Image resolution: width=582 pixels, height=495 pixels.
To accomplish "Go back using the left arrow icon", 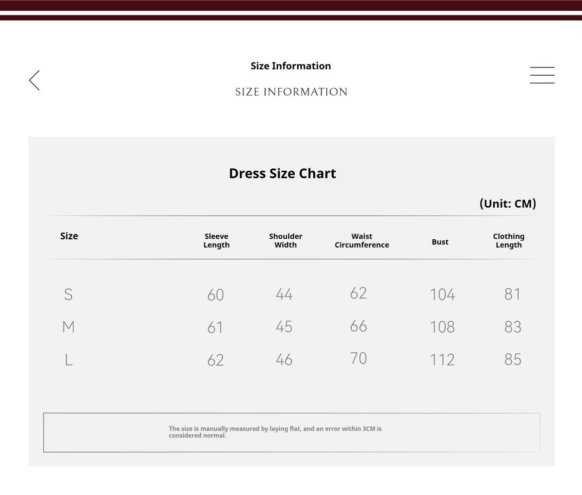I will (34, 80).
